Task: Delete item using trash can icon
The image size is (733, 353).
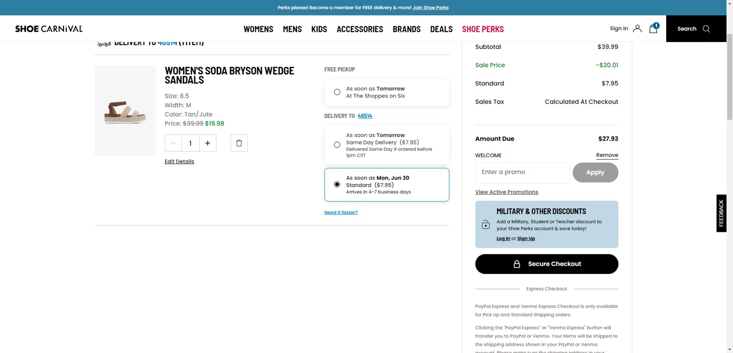Action: (239, 143)
